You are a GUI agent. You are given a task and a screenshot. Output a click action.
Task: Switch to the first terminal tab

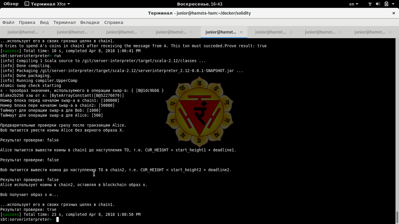tap(23, 32)
